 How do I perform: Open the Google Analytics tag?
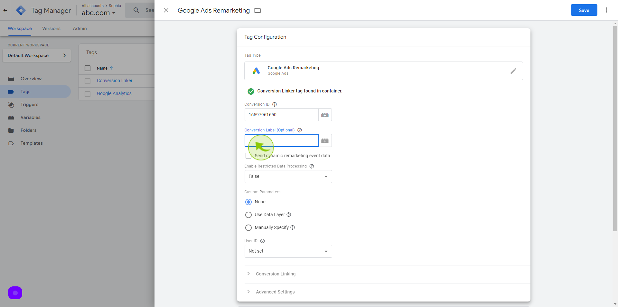[114, 93]
